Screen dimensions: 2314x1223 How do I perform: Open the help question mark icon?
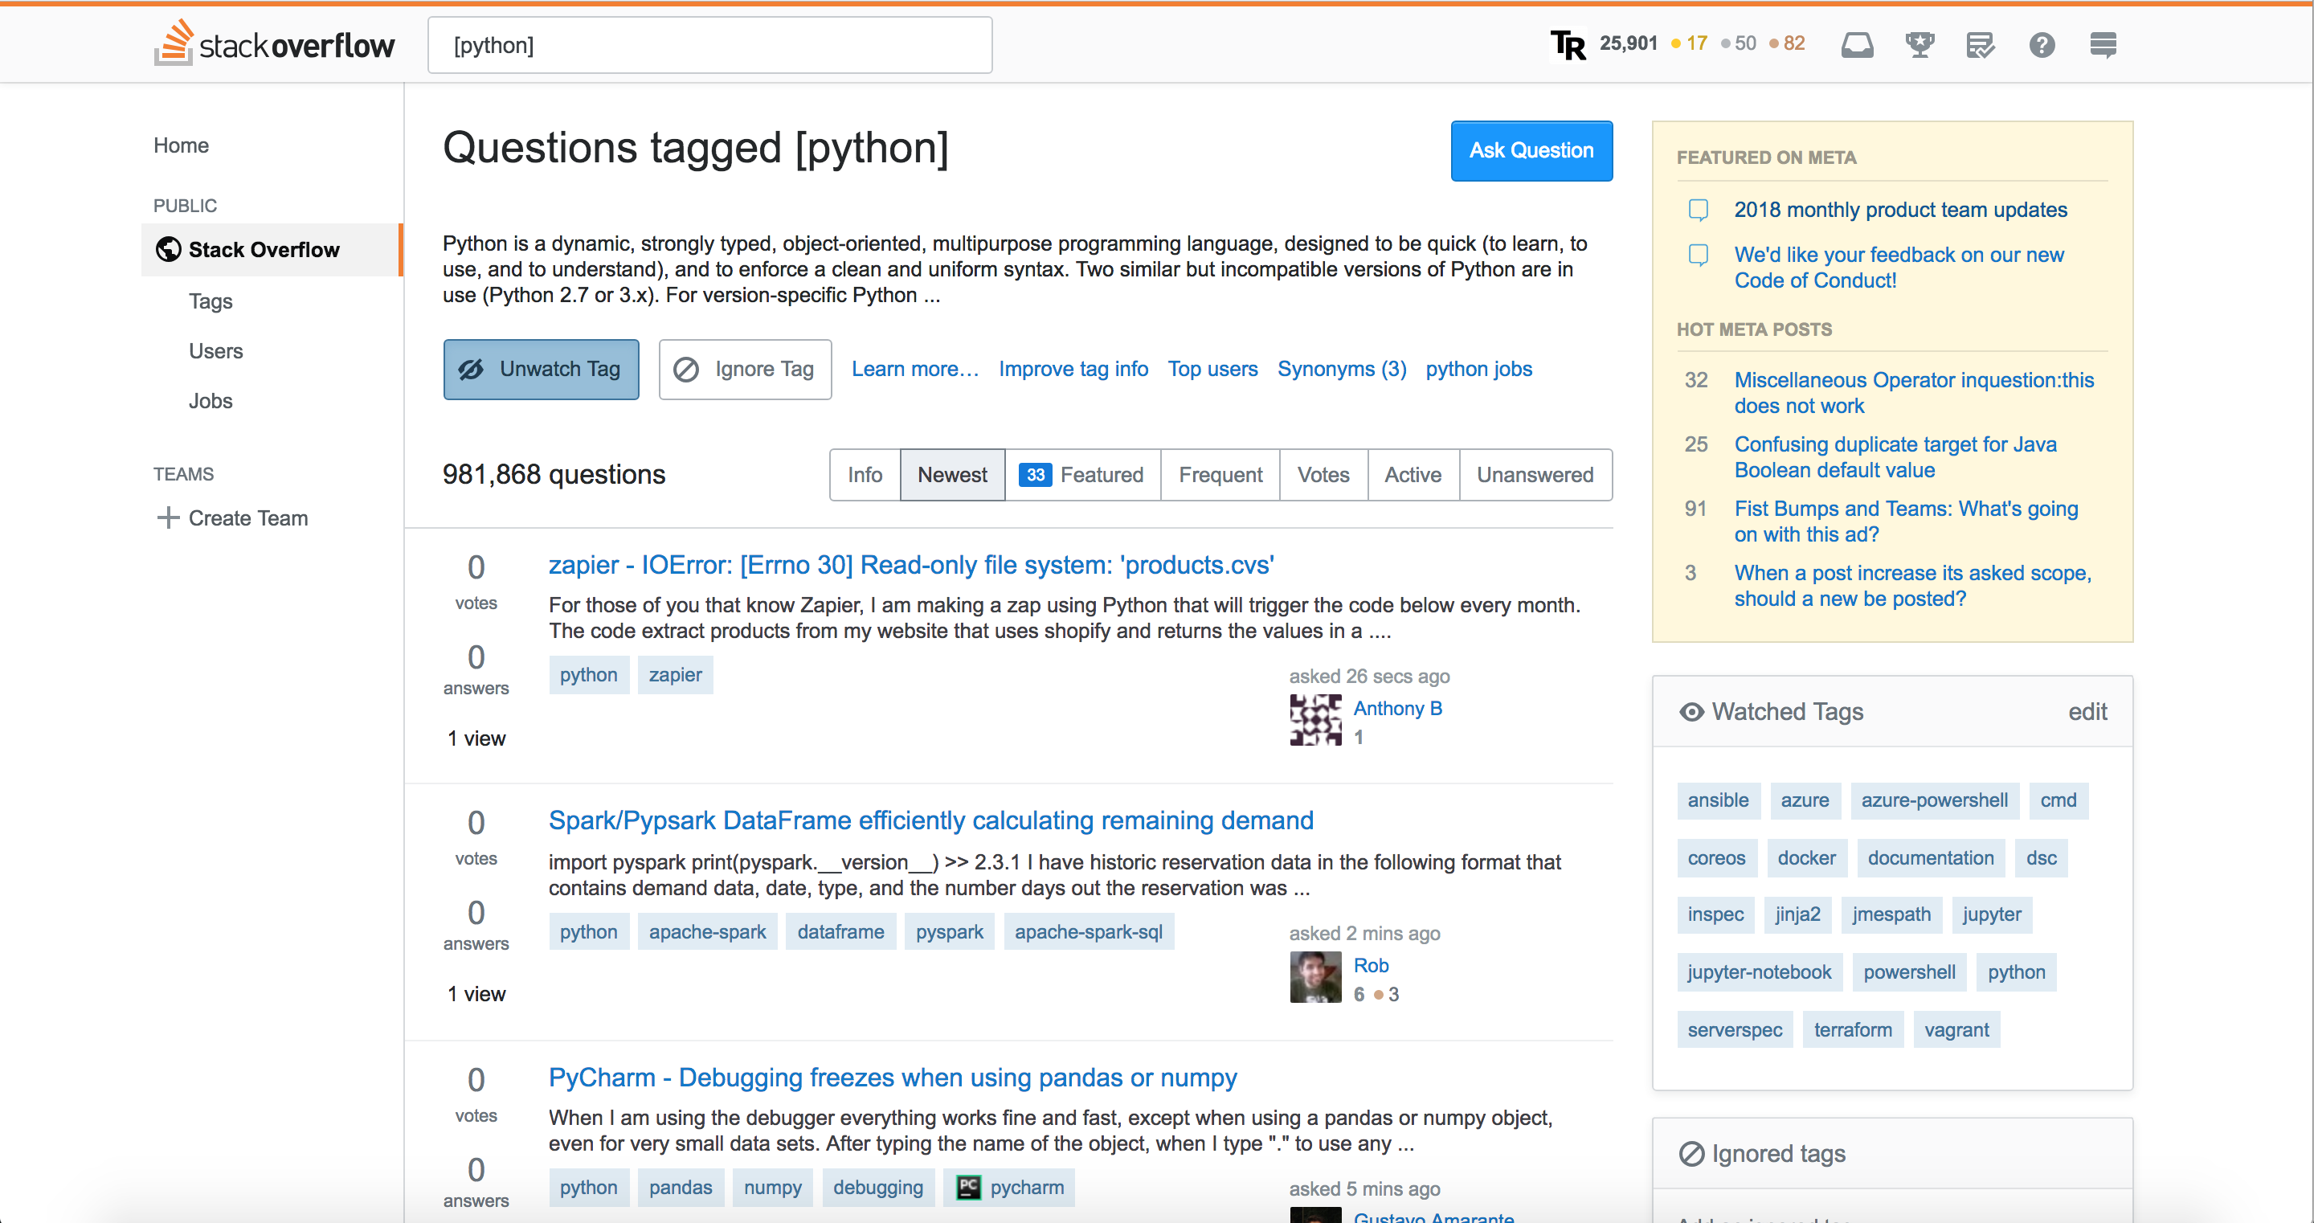pyautogui.click(x=2042, y=44)
